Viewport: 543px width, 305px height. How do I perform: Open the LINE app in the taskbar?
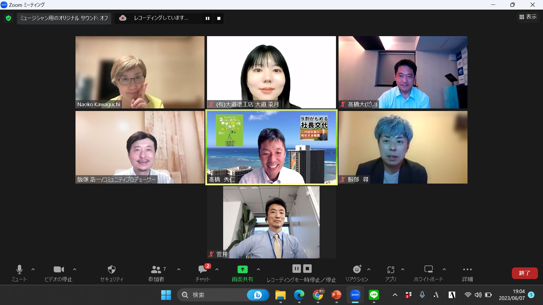[x=374, y=295]
